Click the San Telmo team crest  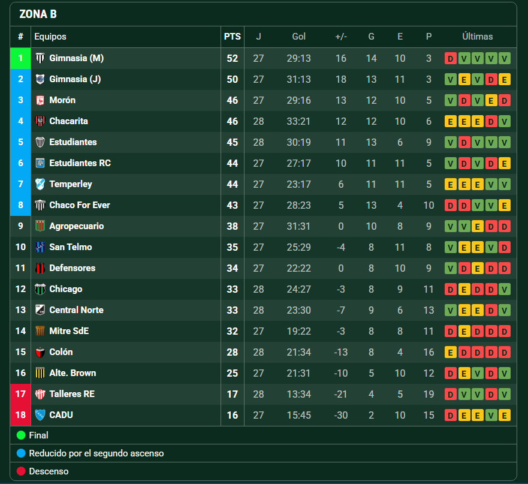[40, 247]
